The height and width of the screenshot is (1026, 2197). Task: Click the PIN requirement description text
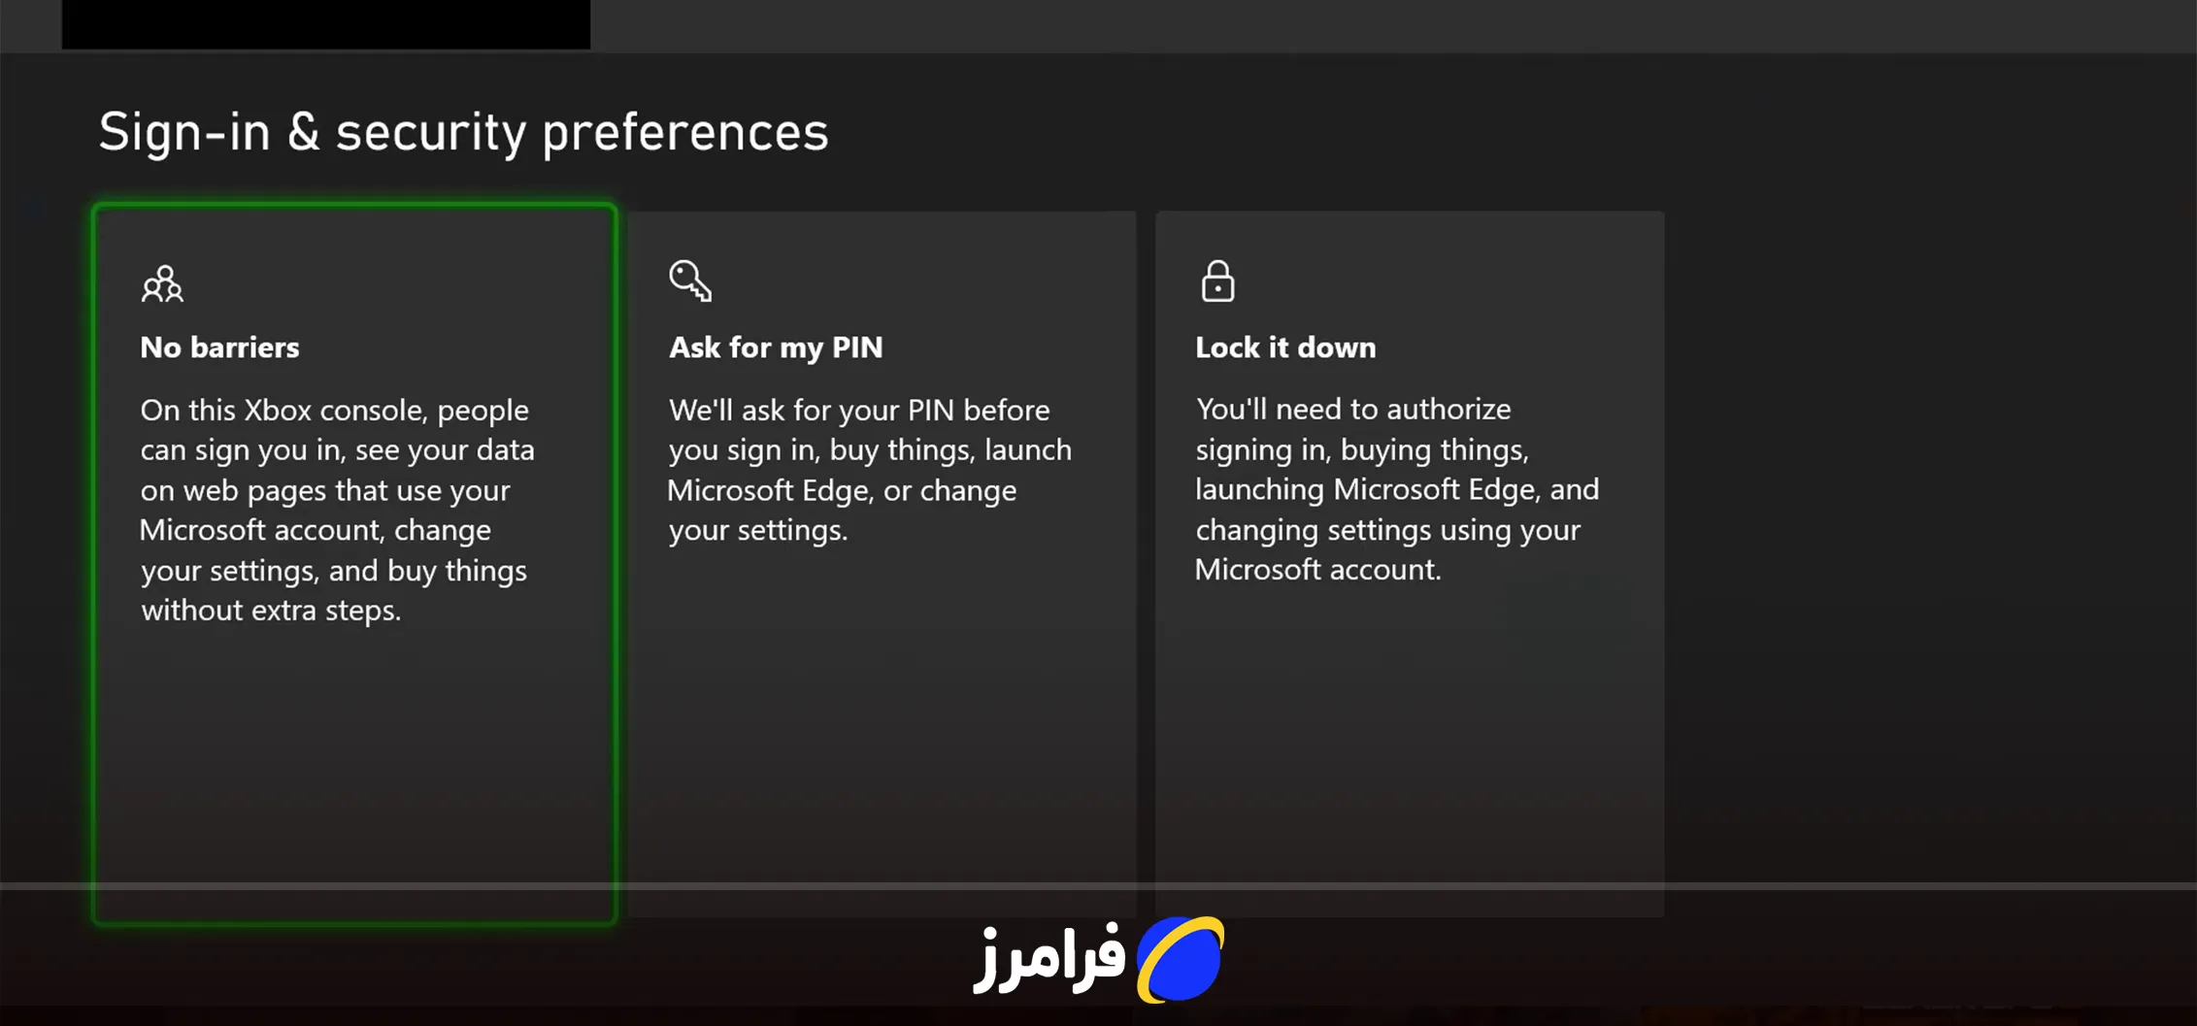[x=869, y=469]
